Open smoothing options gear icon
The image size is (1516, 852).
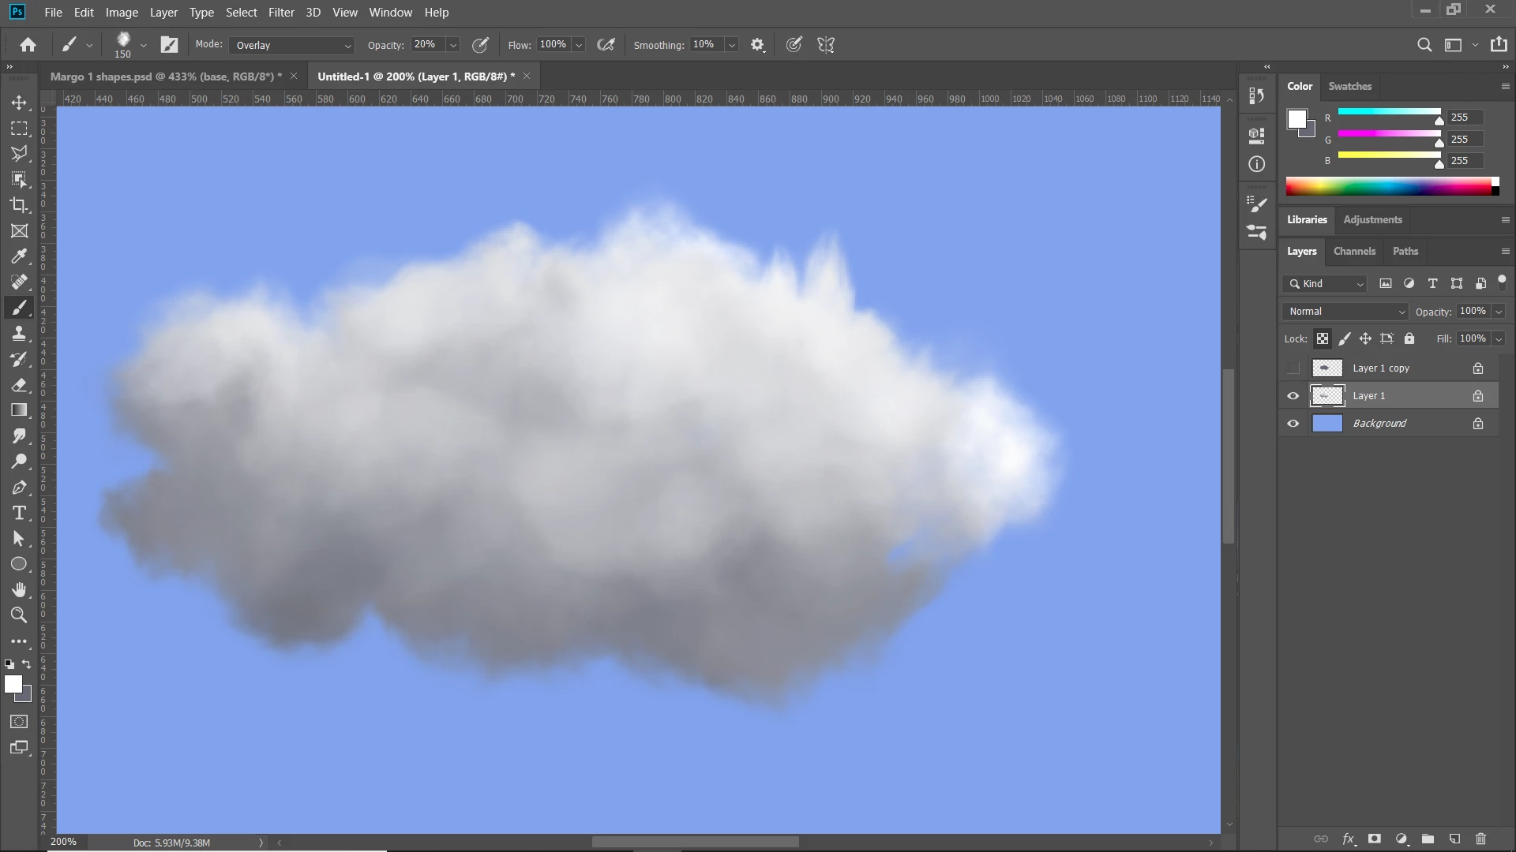[x=757, y=45]
